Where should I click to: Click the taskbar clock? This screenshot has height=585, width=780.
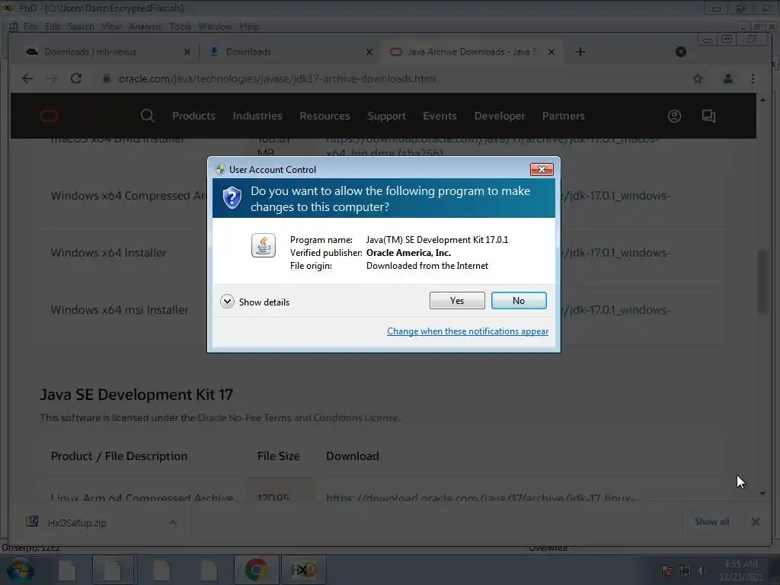[741, 571]
